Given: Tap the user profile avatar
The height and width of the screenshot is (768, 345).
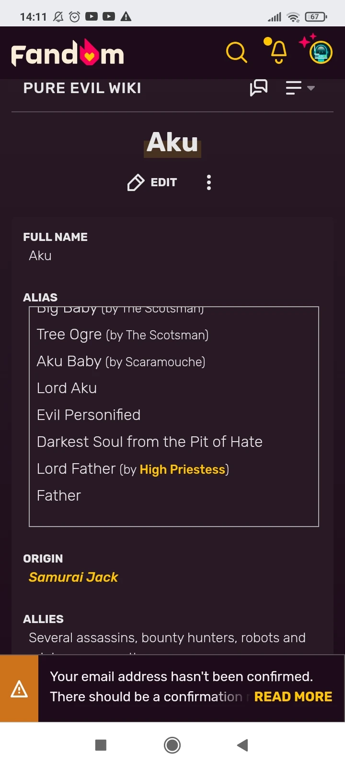Looking at the screenshot, I should 321,52.
